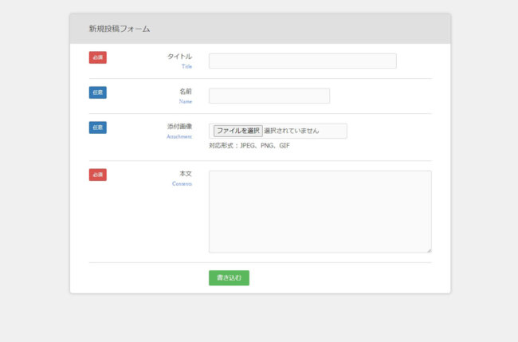Select the タイトル field label
Image resolution: width=518 pixels, height=342 pixels.
[179, 57]
